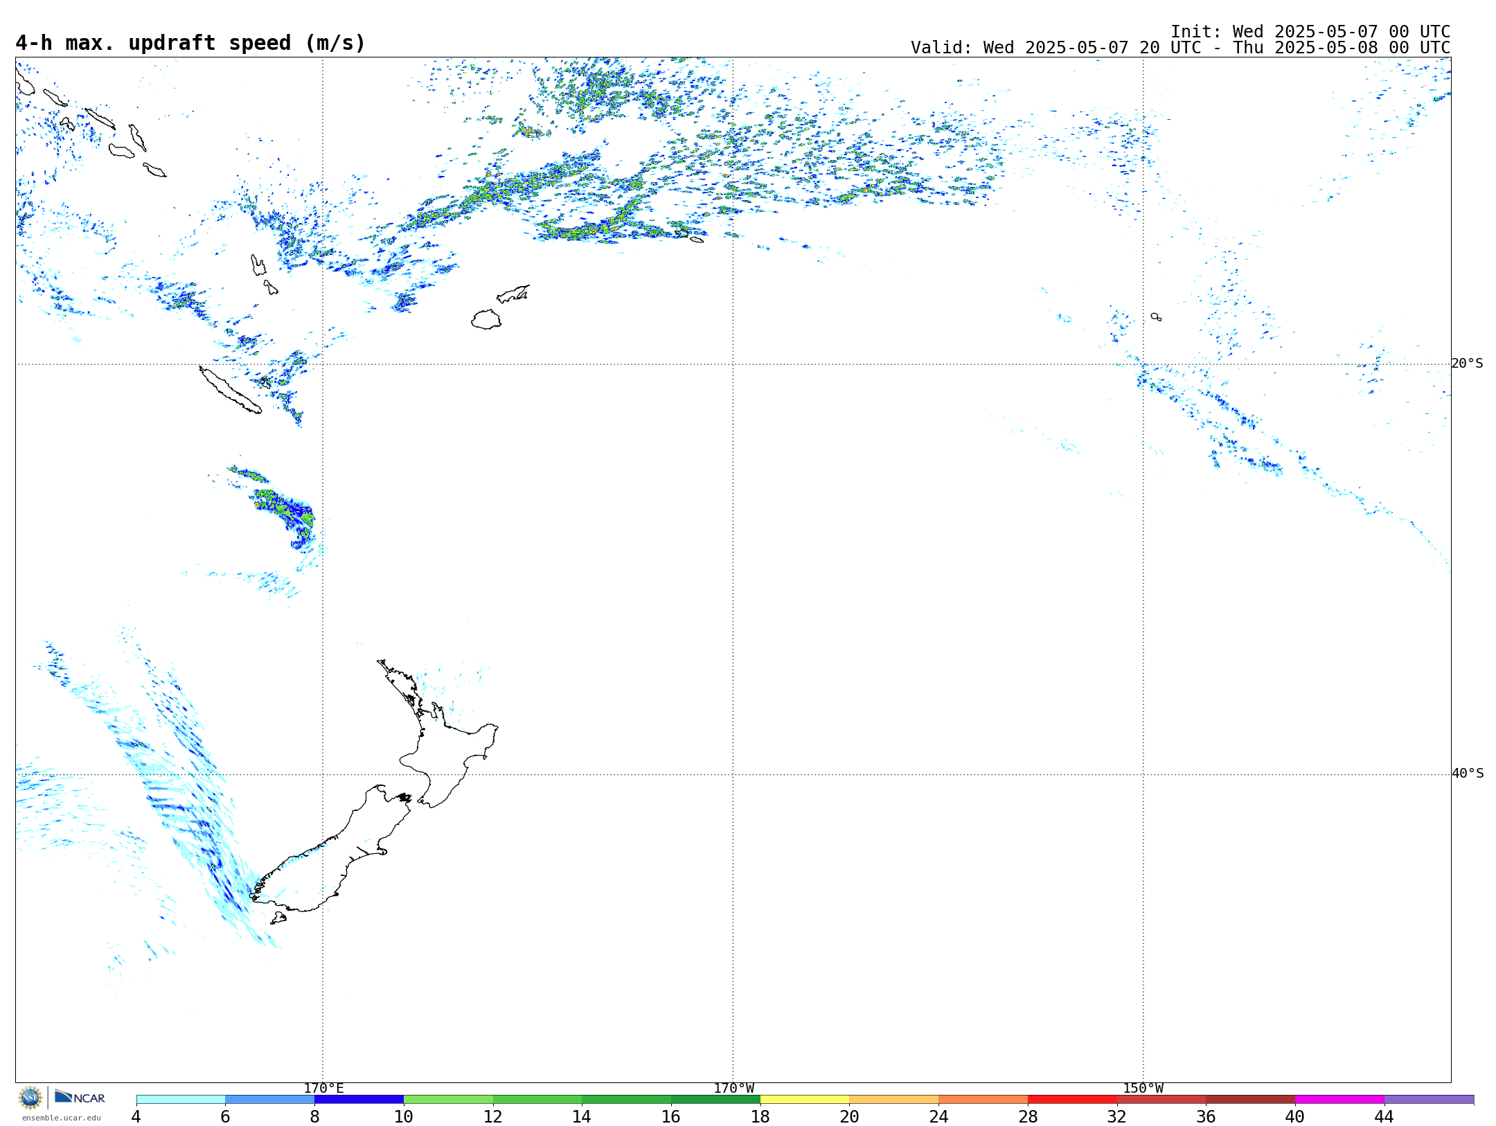Click the "Init: Wed 2025-05-07 00 UTC" text
The width and height of the screenshot is (1496, 1126).
pyautogui.click(x=1310, y=32)
